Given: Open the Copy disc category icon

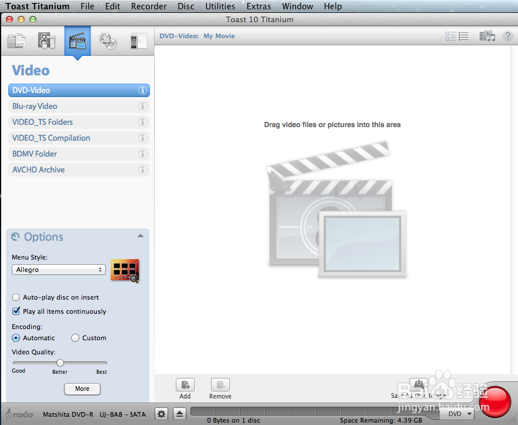Looking at the screenshot, I should (x=108, y=41).
